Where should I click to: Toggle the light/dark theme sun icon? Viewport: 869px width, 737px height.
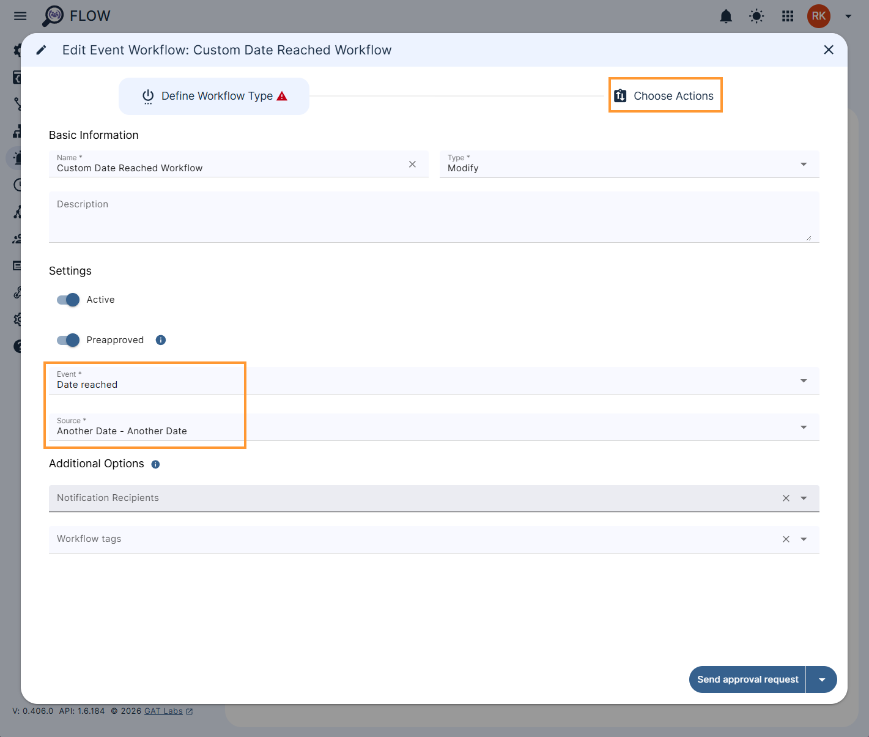click(x=756, y=16)
